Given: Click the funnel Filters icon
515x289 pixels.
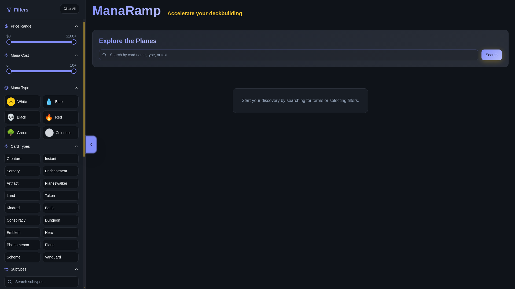Looking at the screenshot, I should coord(9,10).
